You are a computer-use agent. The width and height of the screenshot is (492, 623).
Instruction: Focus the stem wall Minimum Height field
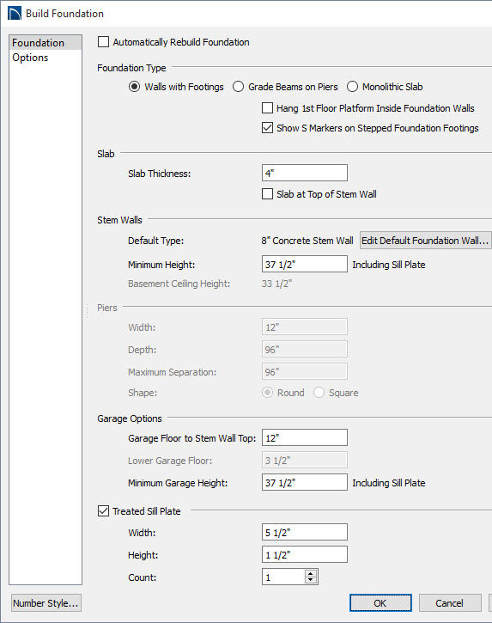pos(305,264)
